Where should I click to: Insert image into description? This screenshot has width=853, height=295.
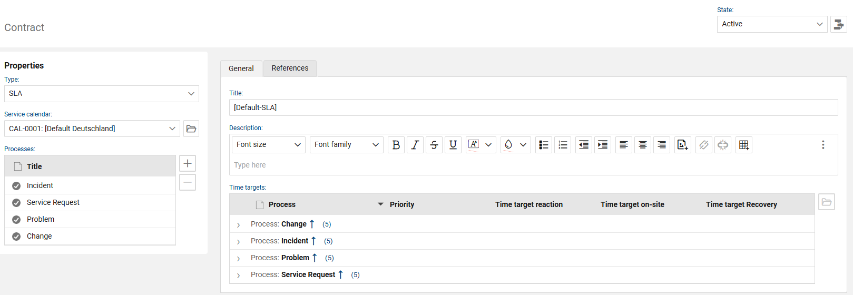coord(683,145)
